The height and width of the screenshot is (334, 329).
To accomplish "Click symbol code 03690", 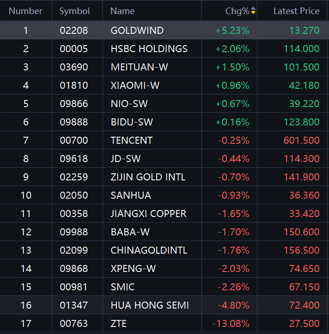I will click(74, 67).
